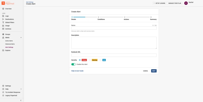Click the Legacy Papertrail external-link icon

(3, 96)
